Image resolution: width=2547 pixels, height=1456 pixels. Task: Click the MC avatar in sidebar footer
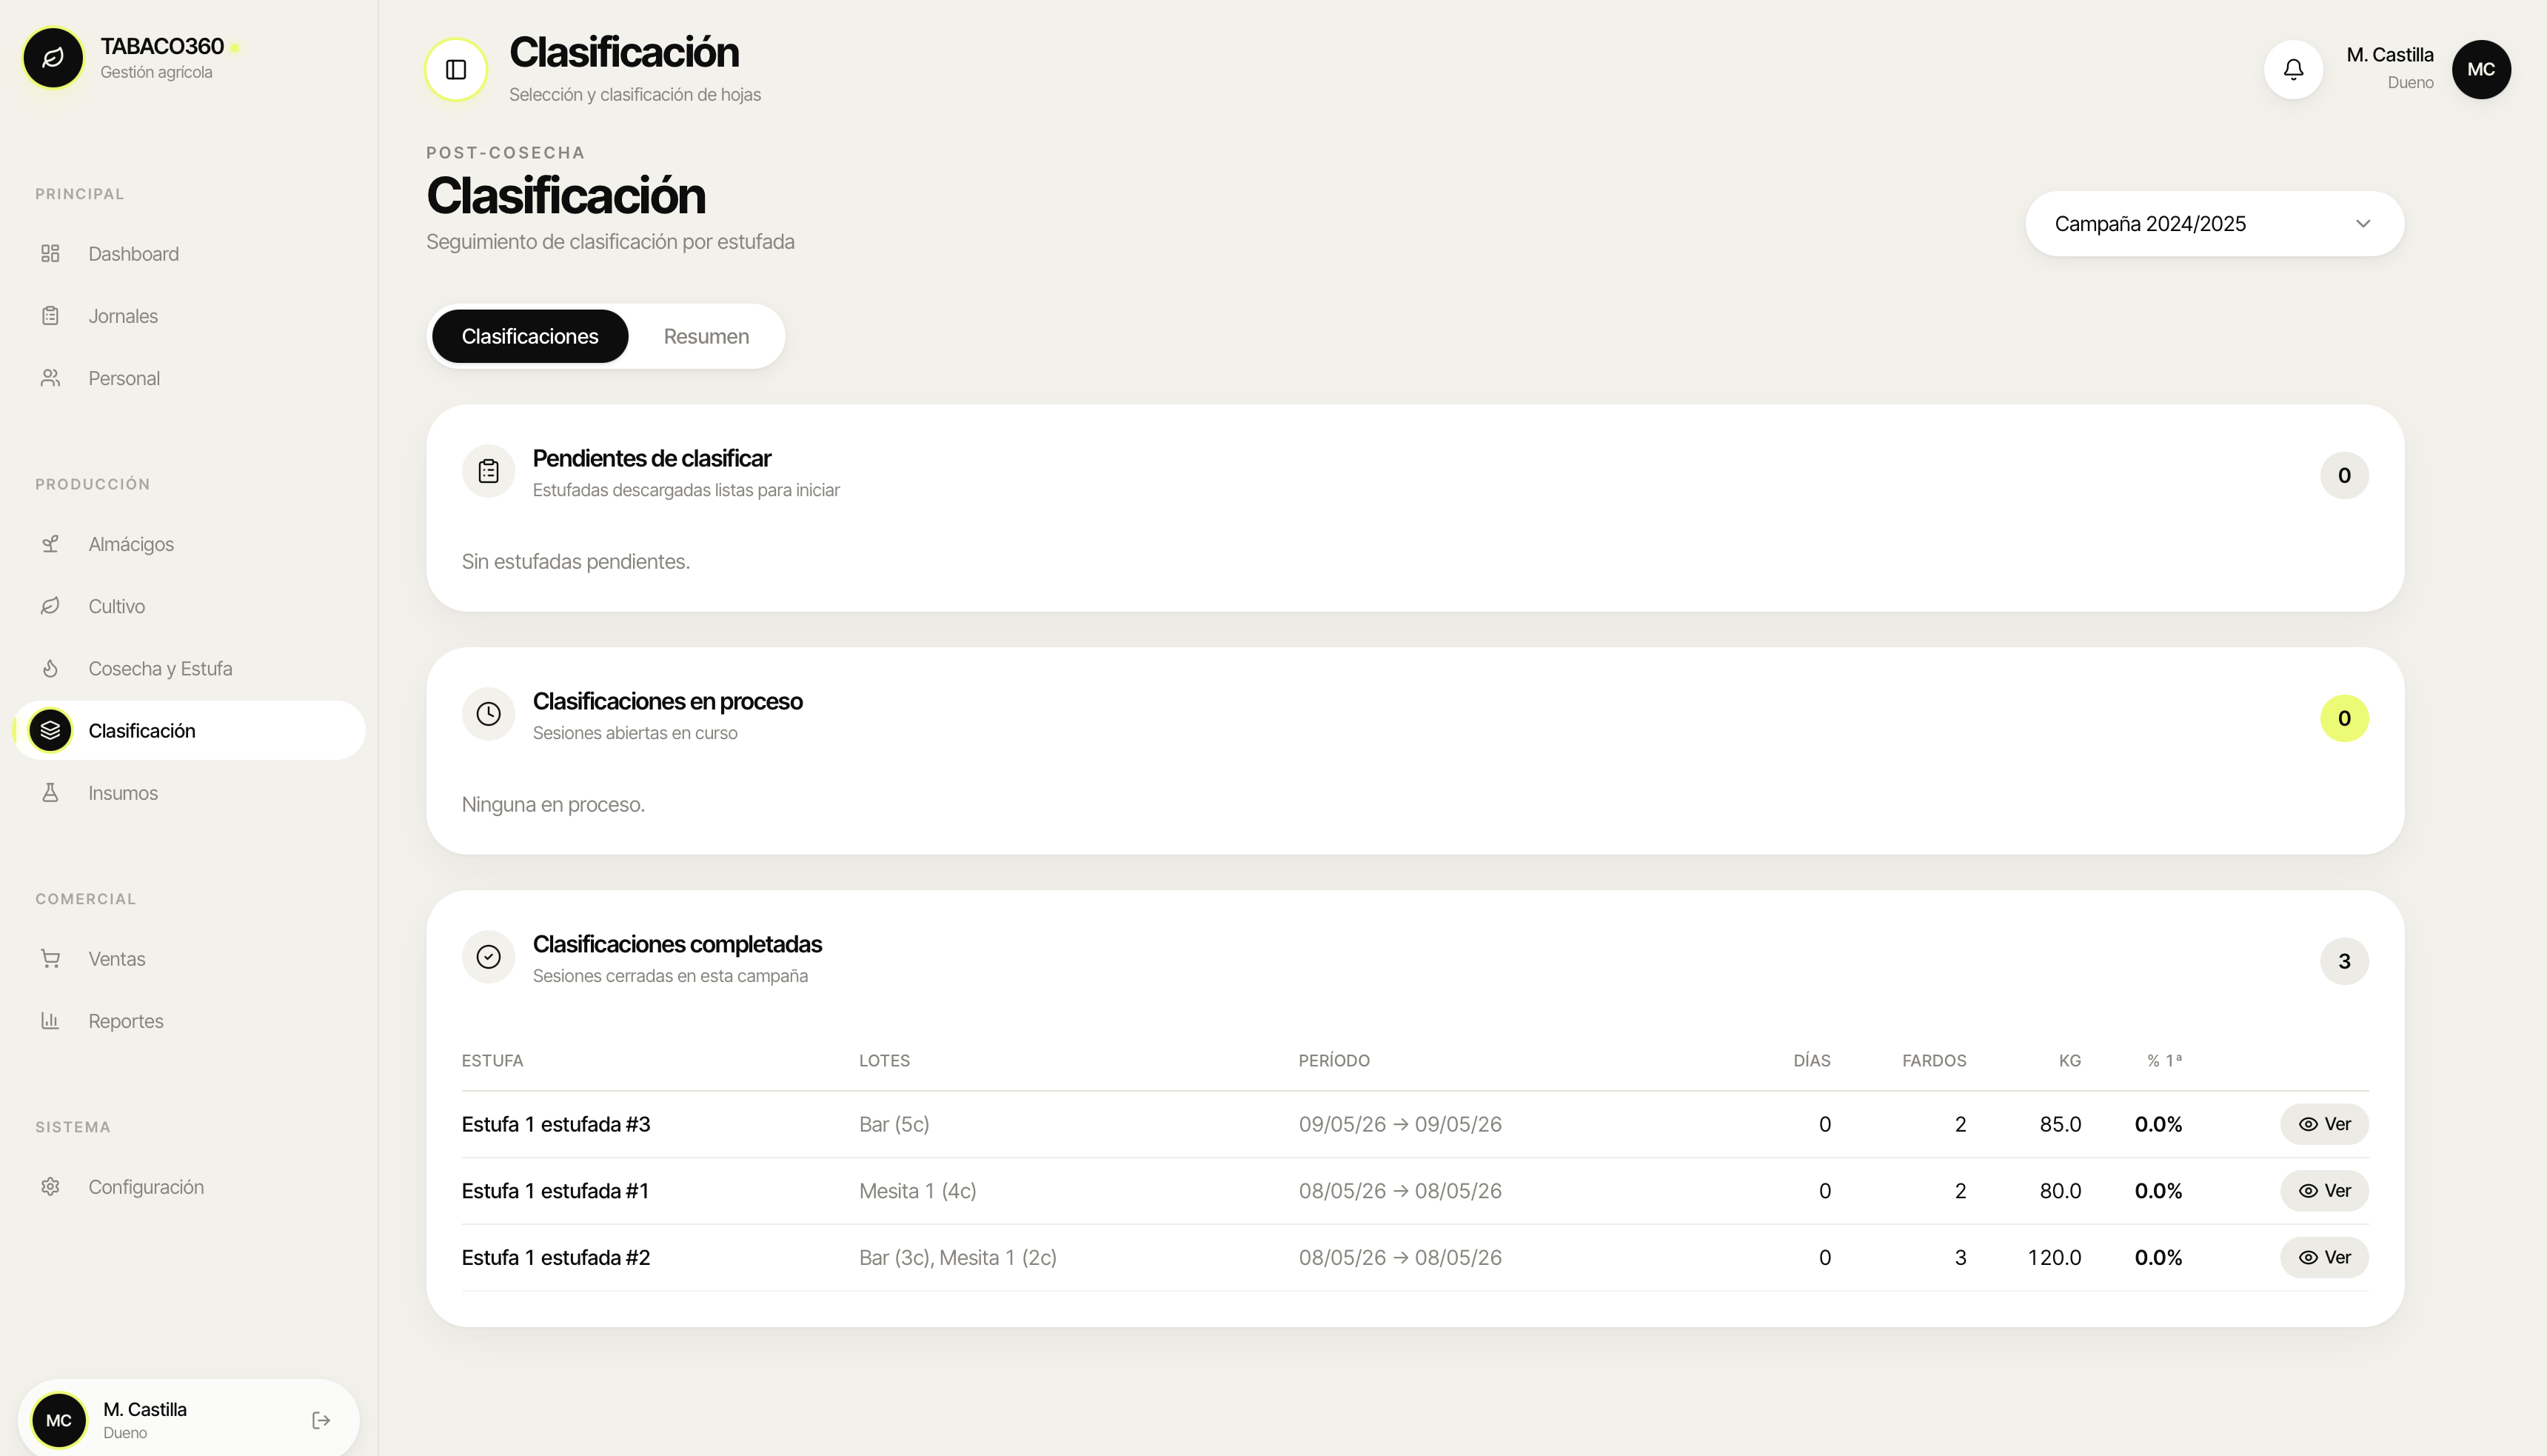[x=59, y=1420]
